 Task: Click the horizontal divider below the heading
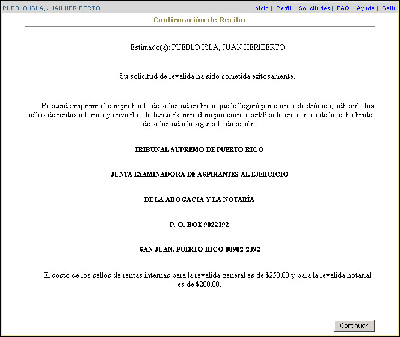tap(199, 27)
